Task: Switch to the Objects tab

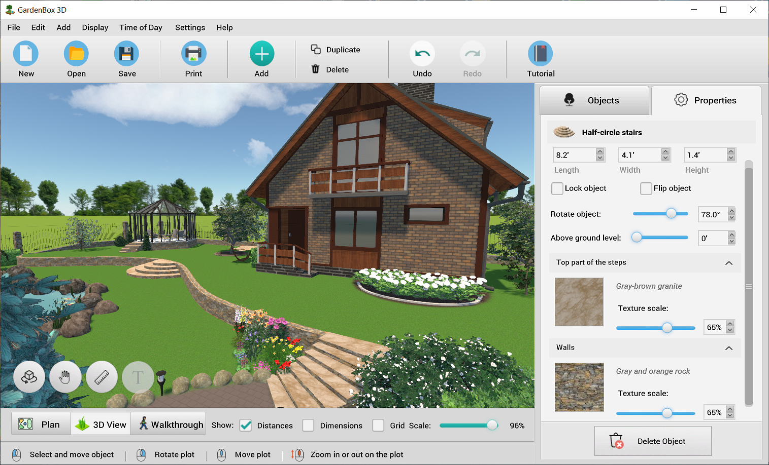Action: [x=594, y=100]
